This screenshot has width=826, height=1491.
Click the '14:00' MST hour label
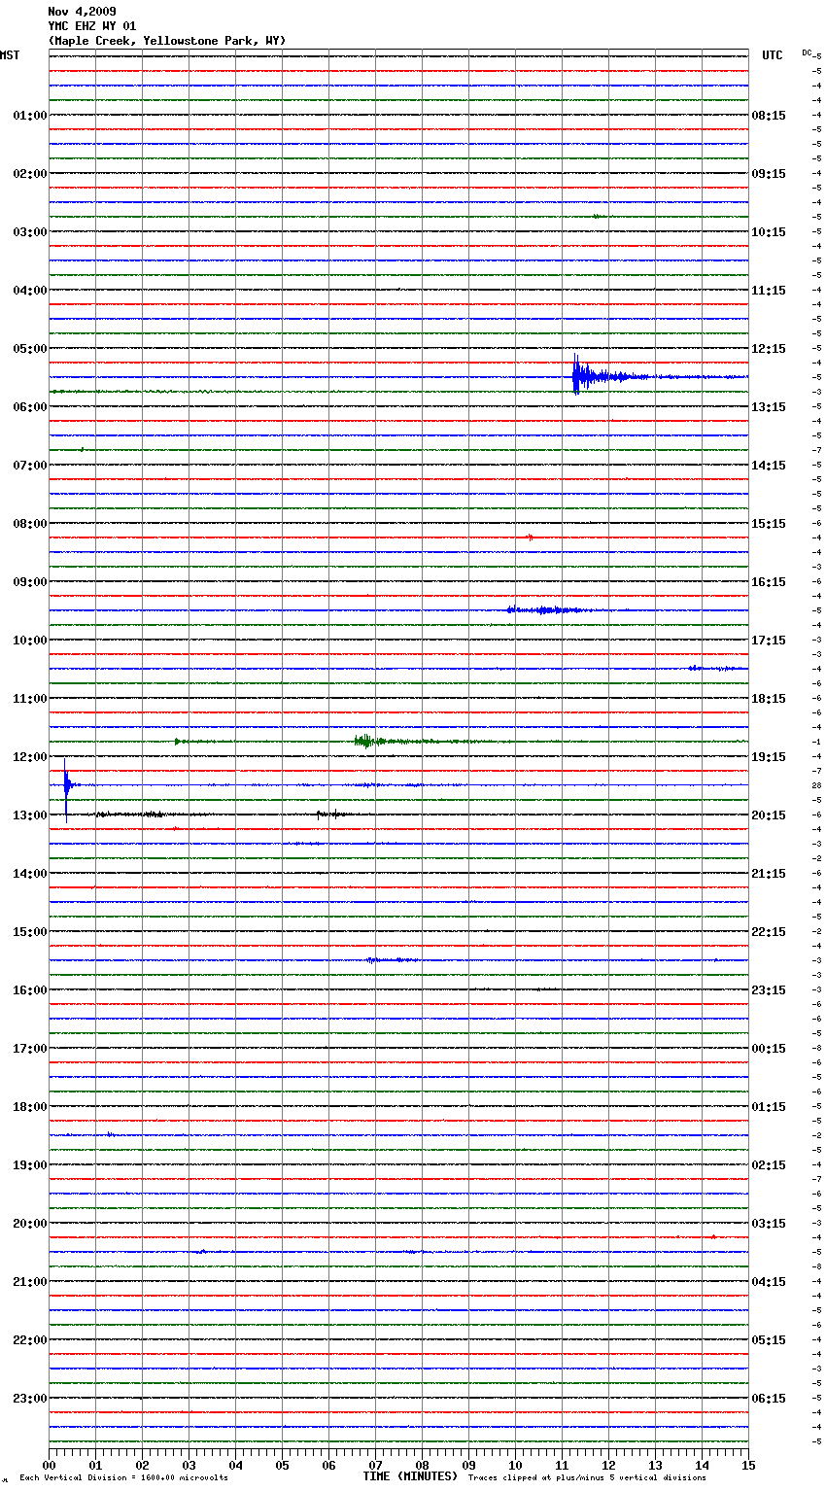[x=30, y=874]
